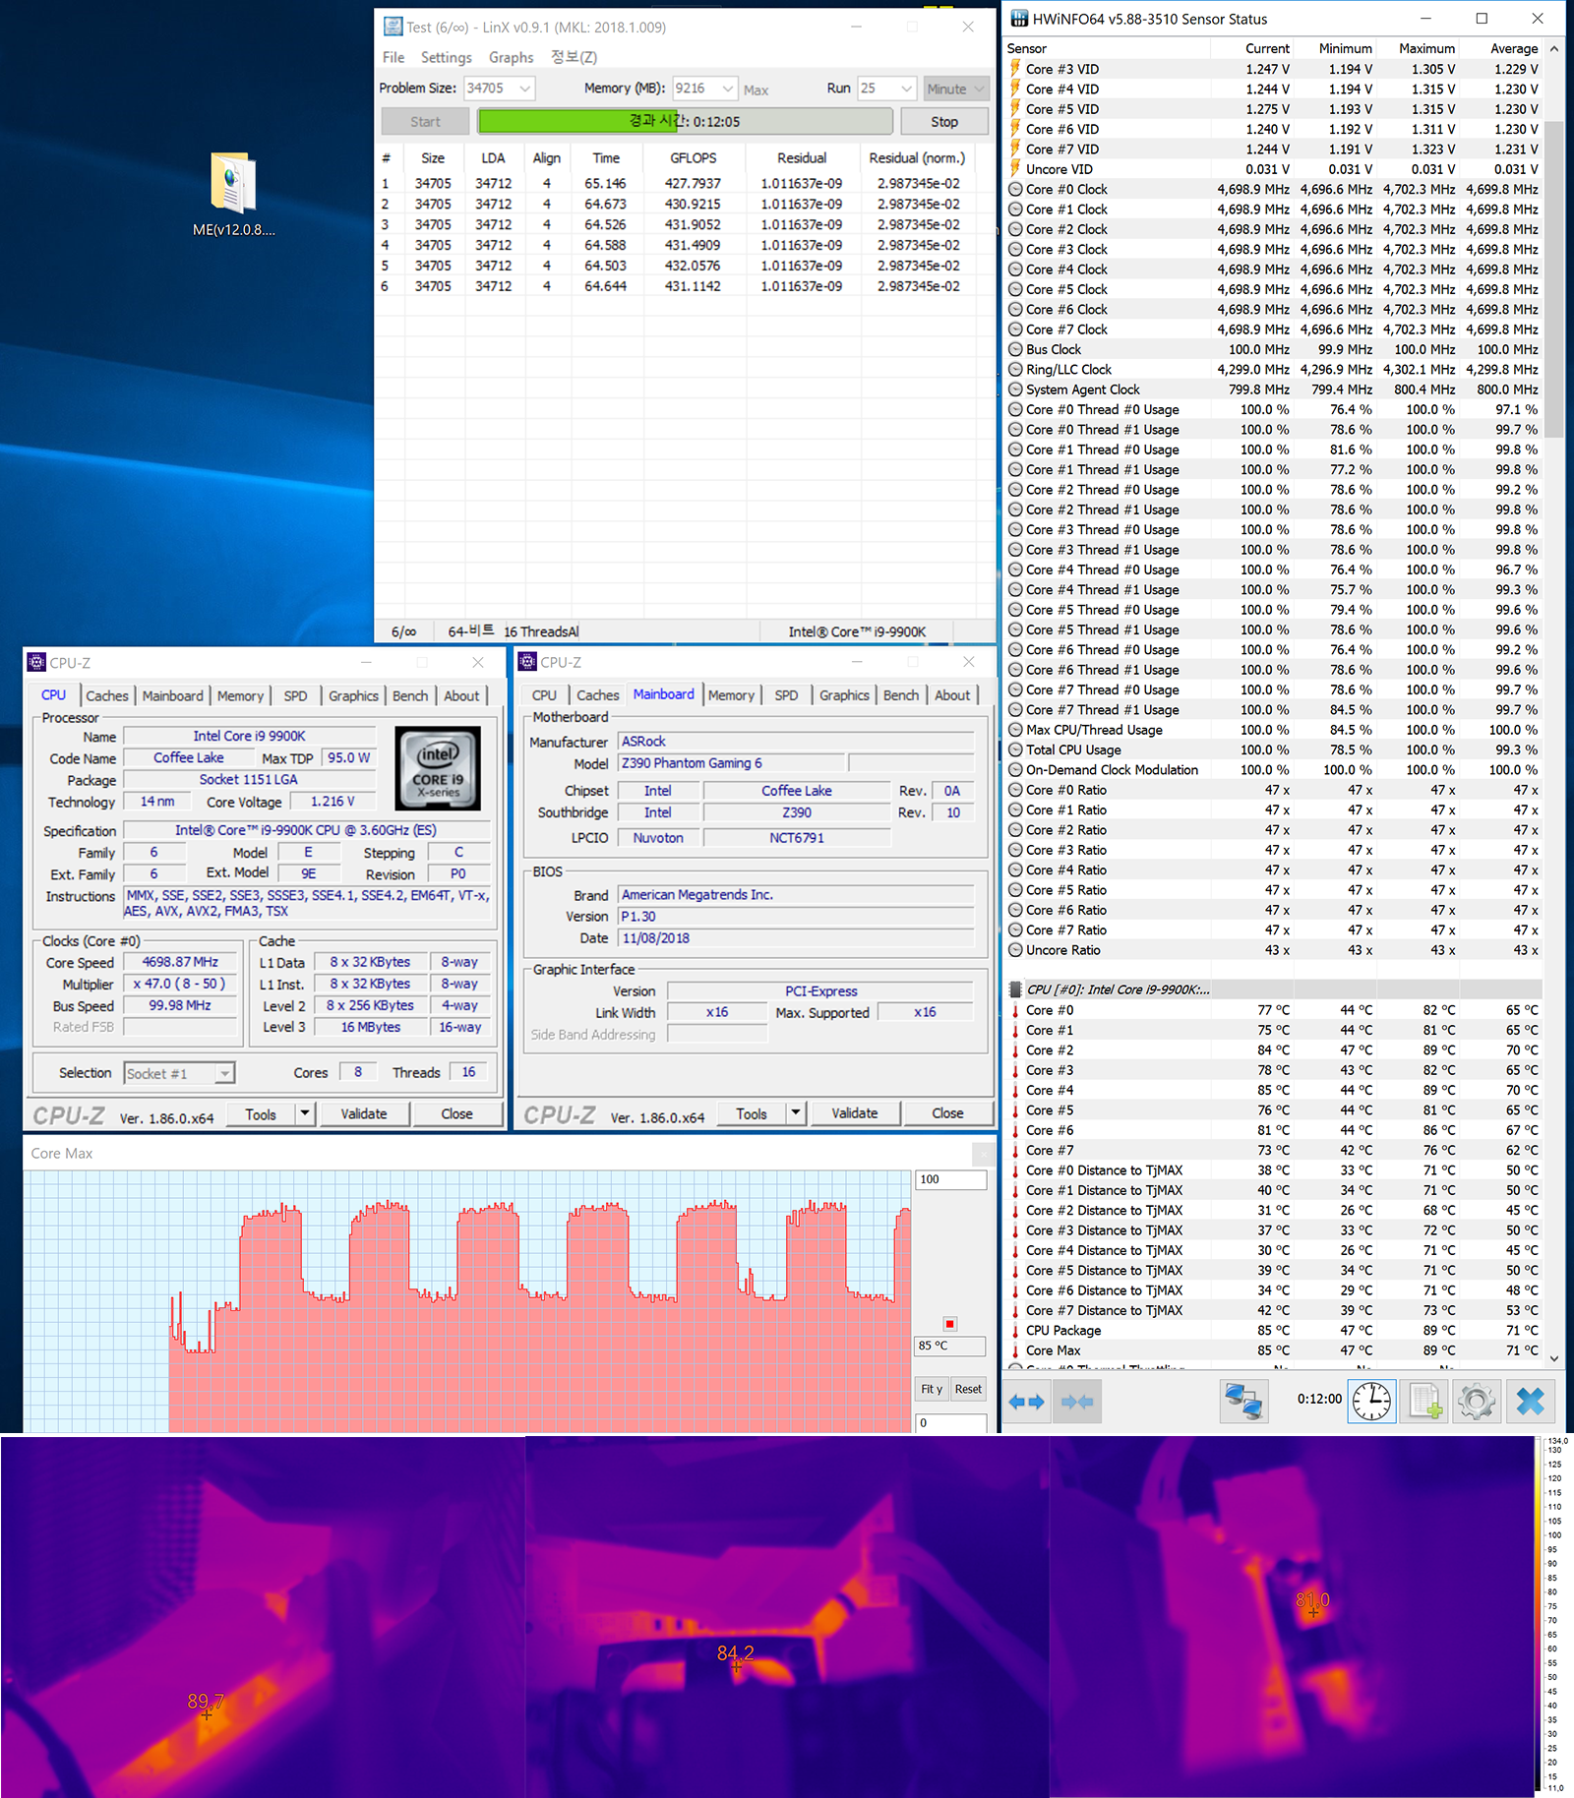Click the LinX title bar app icon
1574x1798 pixels.
point(393,27)
